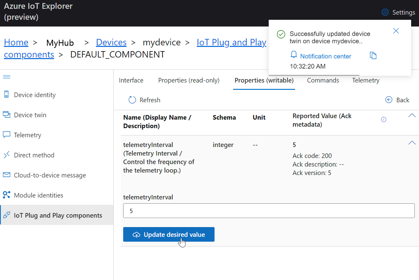Click the Refresh icon to reload properties
This screenshot has width=419, height=280.
(x=132, y=100)
